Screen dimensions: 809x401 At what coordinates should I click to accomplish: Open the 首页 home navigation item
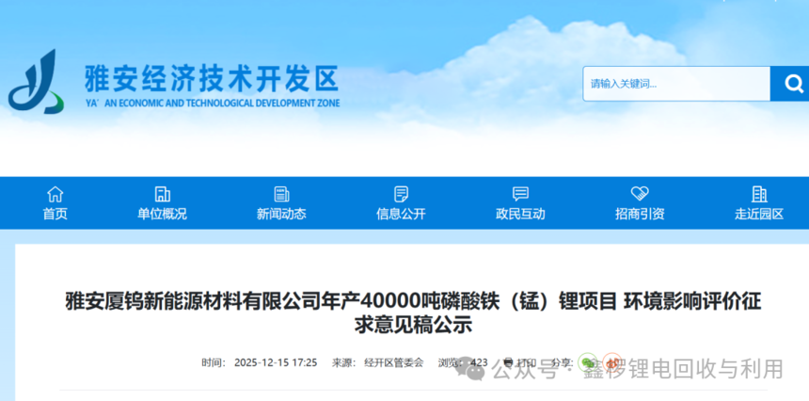point(55,203)
